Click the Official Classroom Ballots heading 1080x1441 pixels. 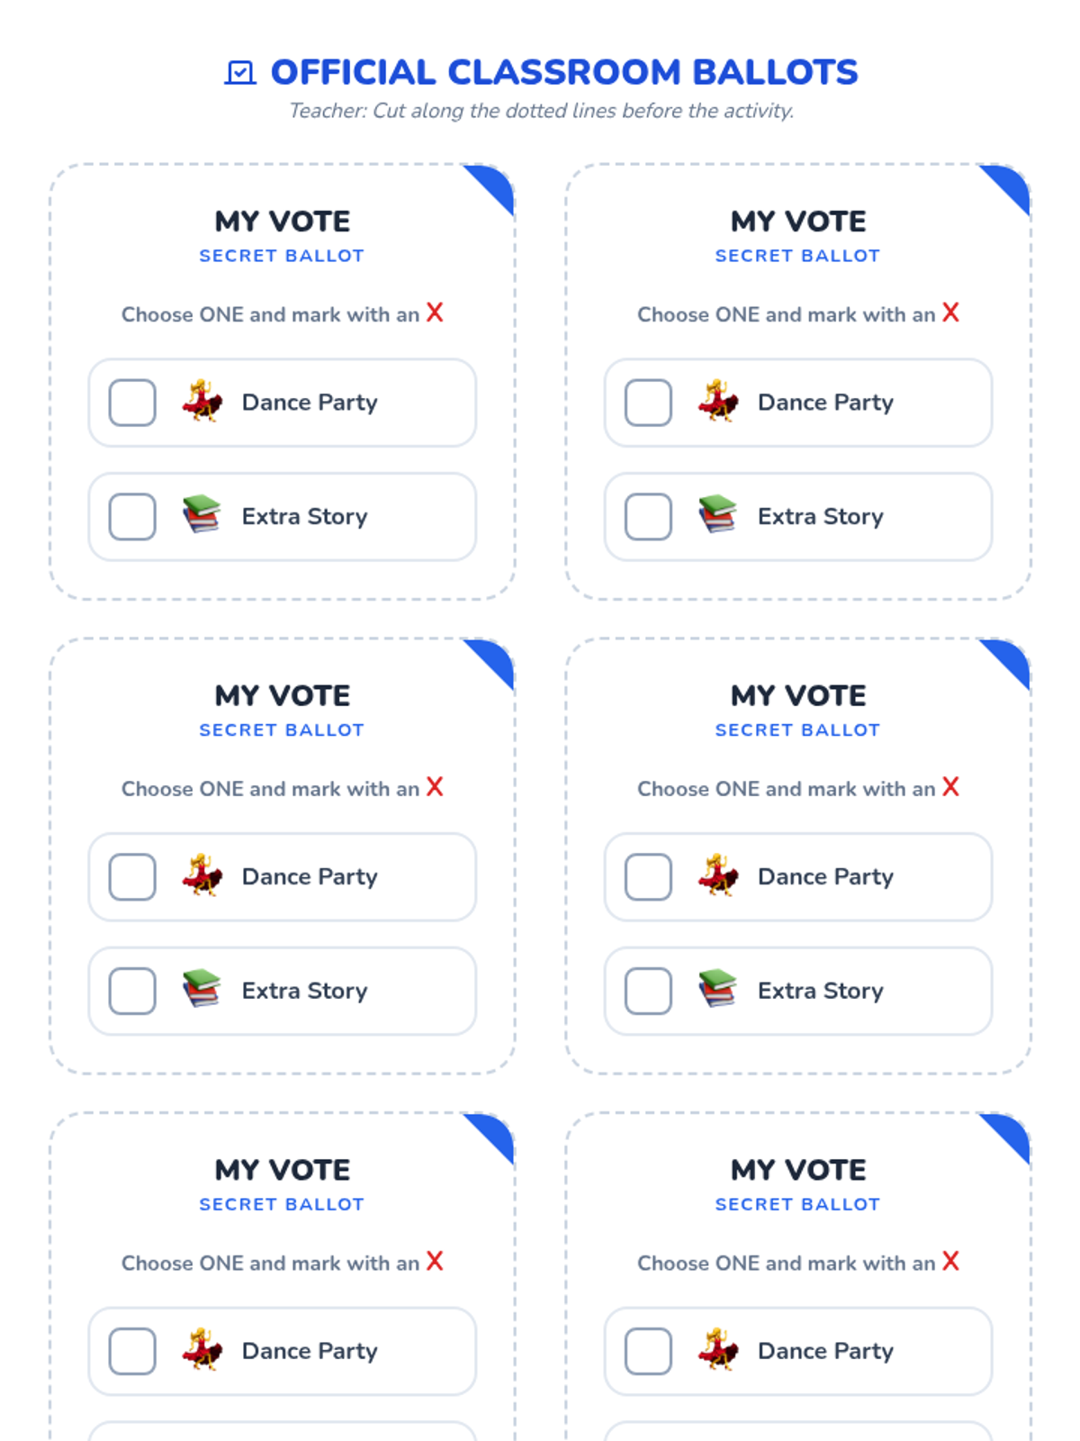click(x=564, y=72)
